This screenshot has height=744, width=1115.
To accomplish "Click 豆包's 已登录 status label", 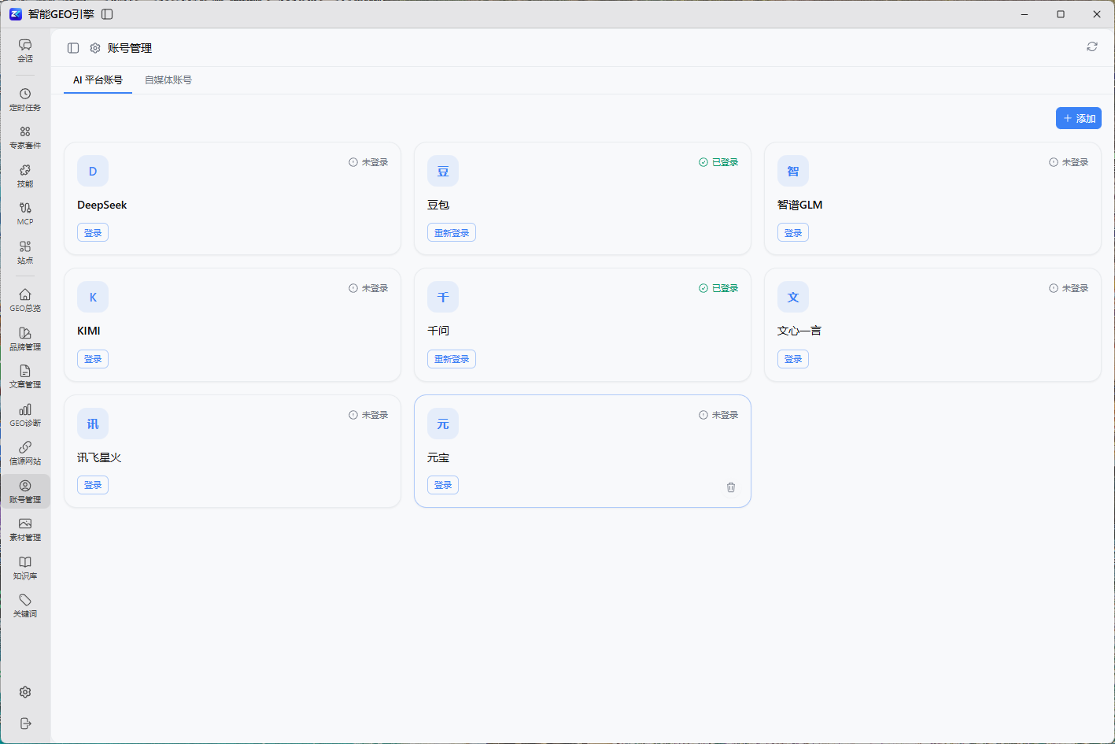I will tap(718, 162).
